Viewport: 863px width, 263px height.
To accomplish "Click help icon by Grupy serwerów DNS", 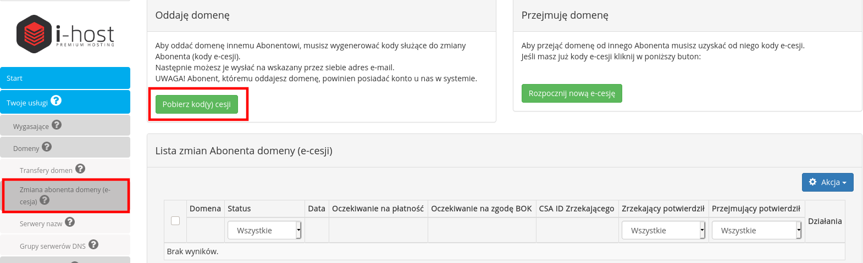I will 93,244.
